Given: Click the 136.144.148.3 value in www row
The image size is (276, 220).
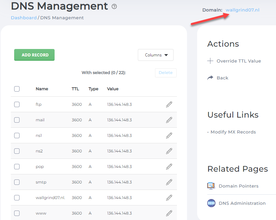Looking at the screenshot, I should (x=119, y=213).
